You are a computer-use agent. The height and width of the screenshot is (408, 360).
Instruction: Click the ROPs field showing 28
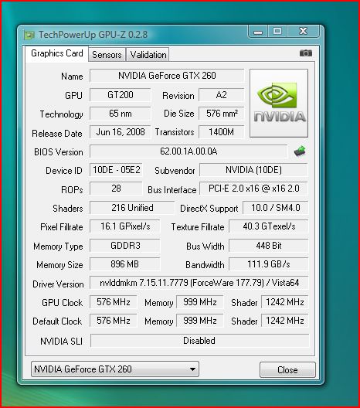[x=117, y=189]
